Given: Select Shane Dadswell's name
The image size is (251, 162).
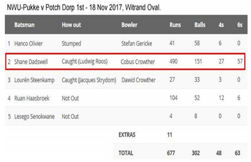Looking at the screenshot, I should [x=31, y=62].
